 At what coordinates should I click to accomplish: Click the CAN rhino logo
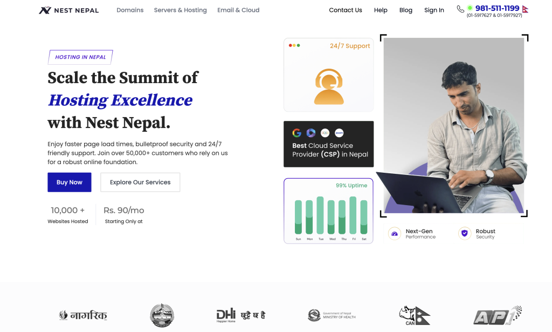414,315
